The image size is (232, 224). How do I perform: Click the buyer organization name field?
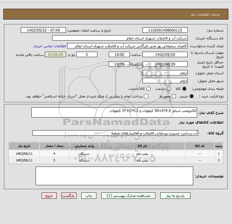pyautogui.click(x=120, y=38)
